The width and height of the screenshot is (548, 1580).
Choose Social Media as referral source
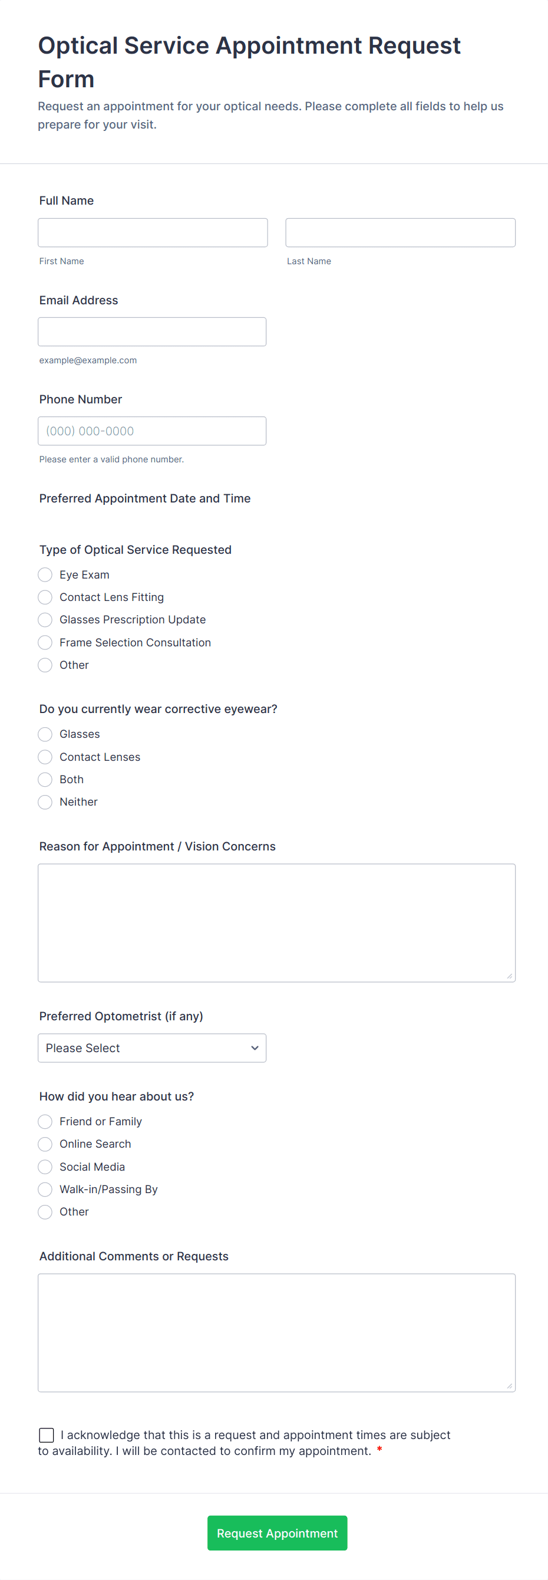tap(45, 1167)
